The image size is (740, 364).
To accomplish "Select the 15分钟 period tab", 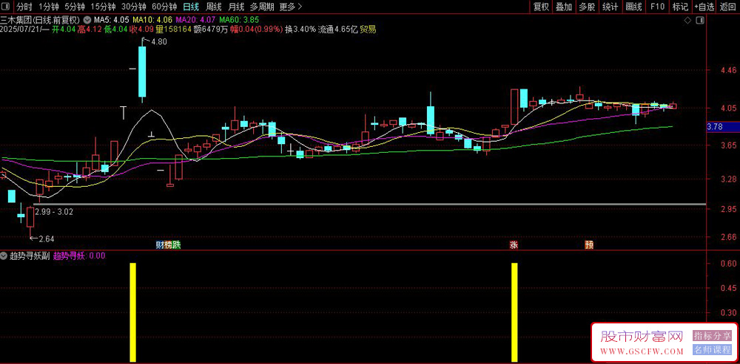I will (102, 7).
